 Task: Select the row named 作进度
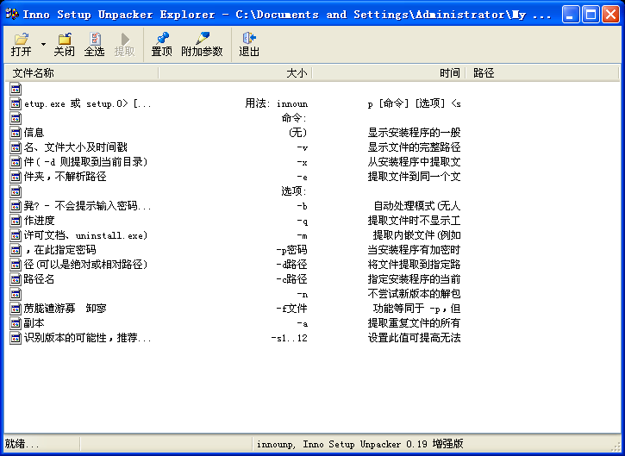[x=39, y=221]
